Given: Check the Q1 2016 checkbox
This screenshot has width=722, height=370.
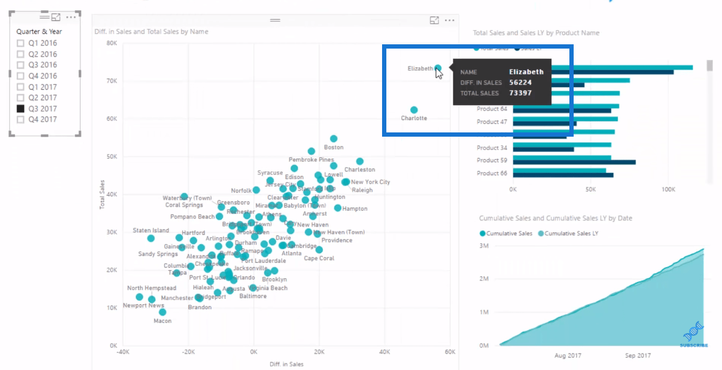Looking at the screenshot, I should (21, 43).
